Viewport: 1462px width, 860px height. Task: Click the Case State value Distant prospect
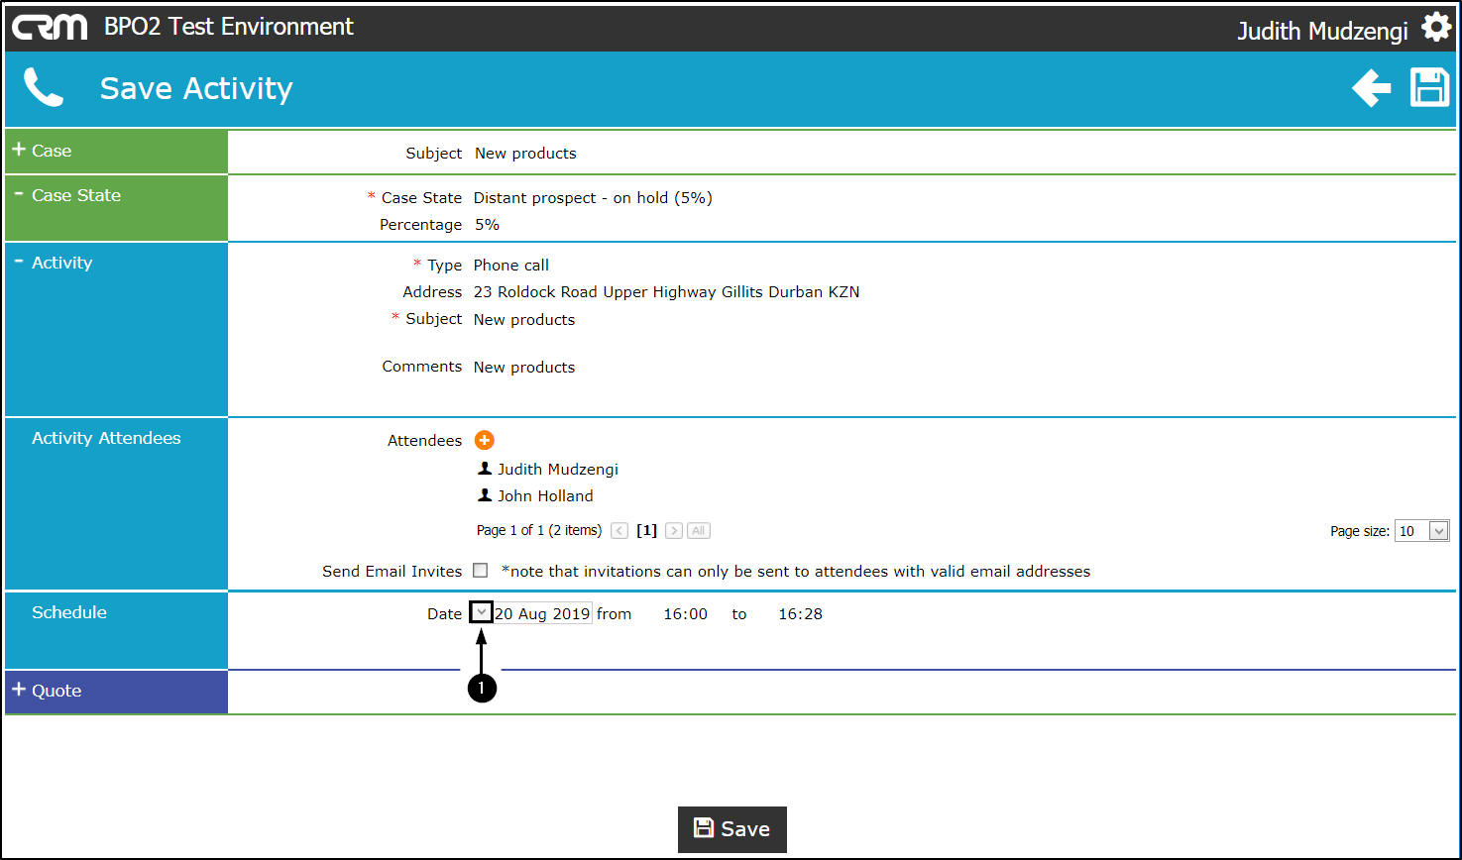click(593, 198)
